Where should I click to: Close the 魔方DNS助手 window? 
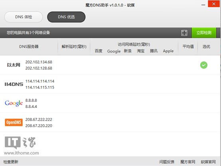(214, 4)
